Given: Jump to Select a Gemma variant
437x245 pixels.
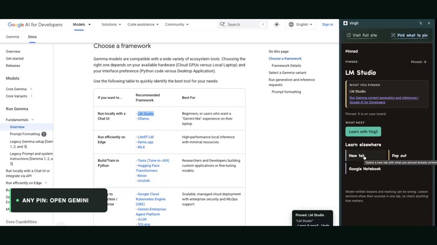Looking at the screenshot, I should pyautogui.click(x=287, y=72).
